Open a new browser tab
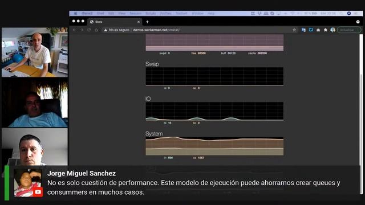Image resolution: width=365 pixels, height=205 pixels. click(147, 22)
